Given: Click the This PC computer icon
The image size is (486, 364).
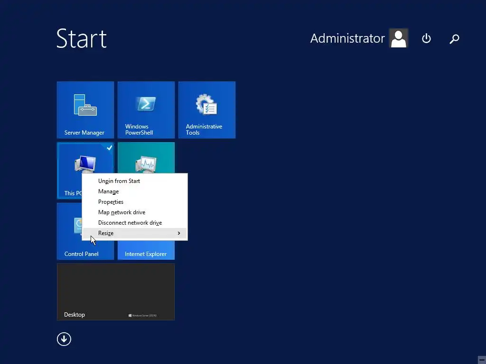Looking at the screenshot, I should (x=85, y=164).
